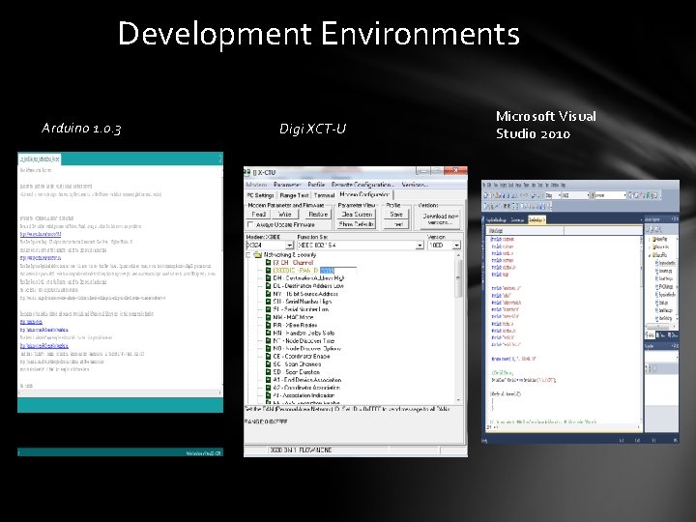Collapse the Networking & Security tree node
Screen dimensions: 696x522
(x=248, y=255)
